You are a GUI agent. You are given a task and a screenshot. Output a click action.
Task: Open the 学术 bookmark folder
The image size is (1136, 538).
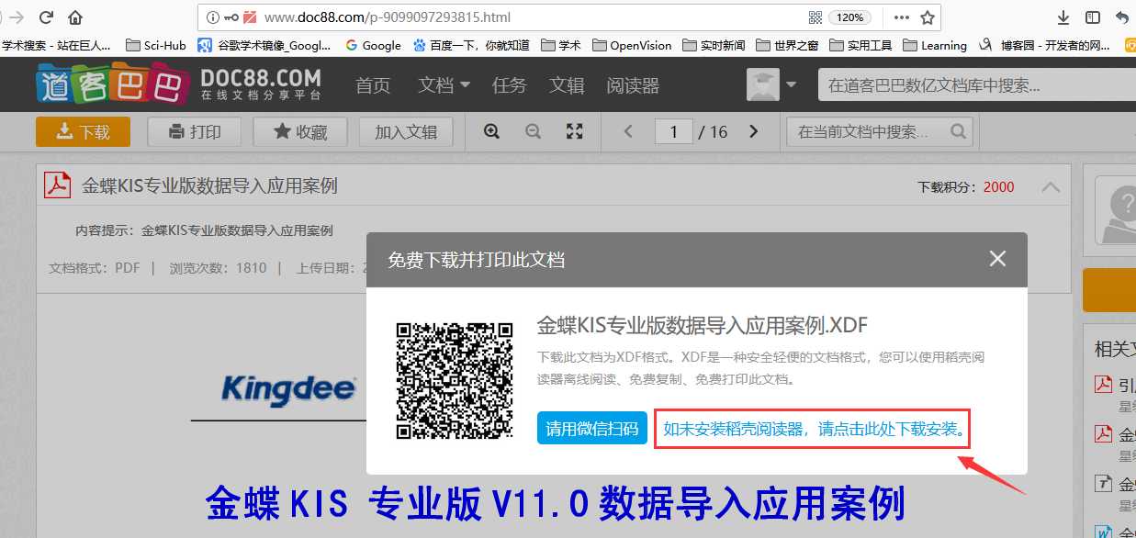[561, 45]
